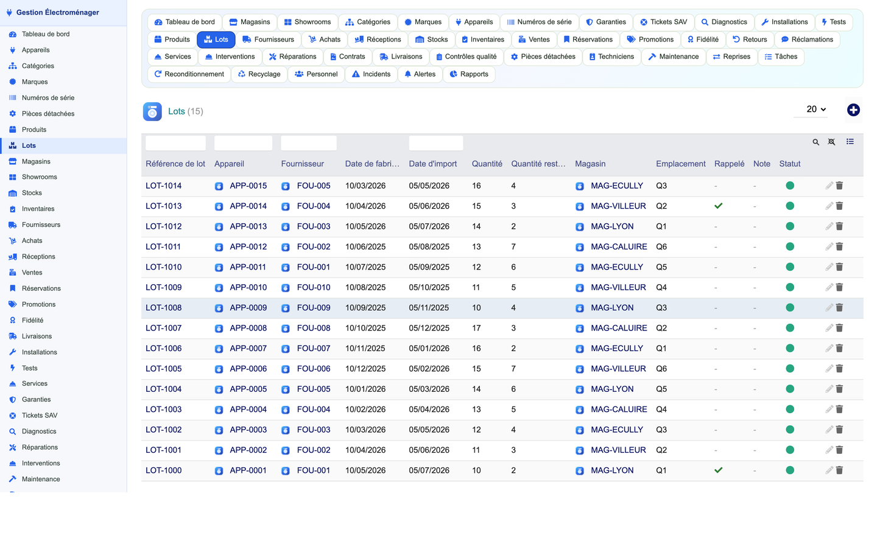The width and height of the screenshot is (880, 544).
Task: Click the green status dot of LOT-1012
Action: point(790,226)
